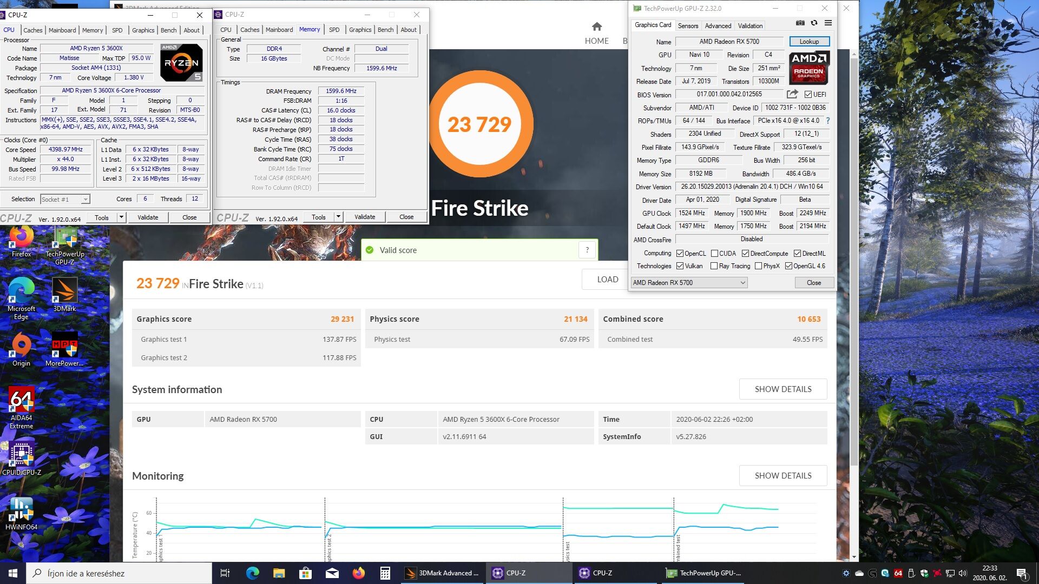Open Windows Security tray icon
The height and width of the screenshot is (584, 1039).
click(924, 573)
